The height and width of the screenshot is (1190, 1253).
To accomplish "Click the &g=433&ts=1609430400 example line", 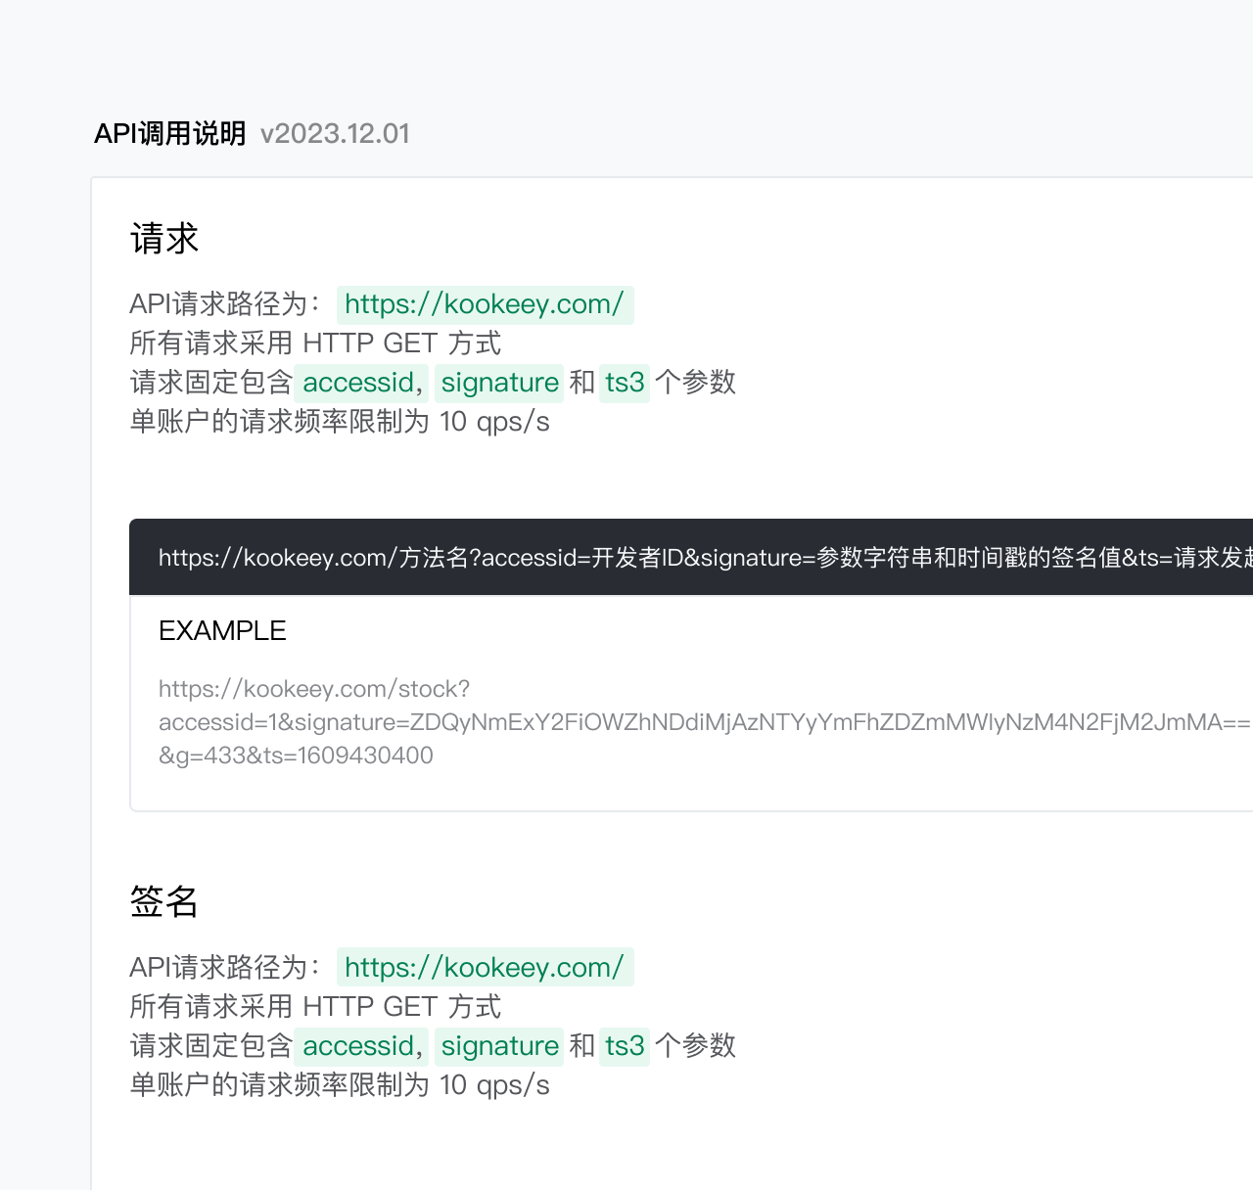I will pyautogui.click(x=296, y=755).
